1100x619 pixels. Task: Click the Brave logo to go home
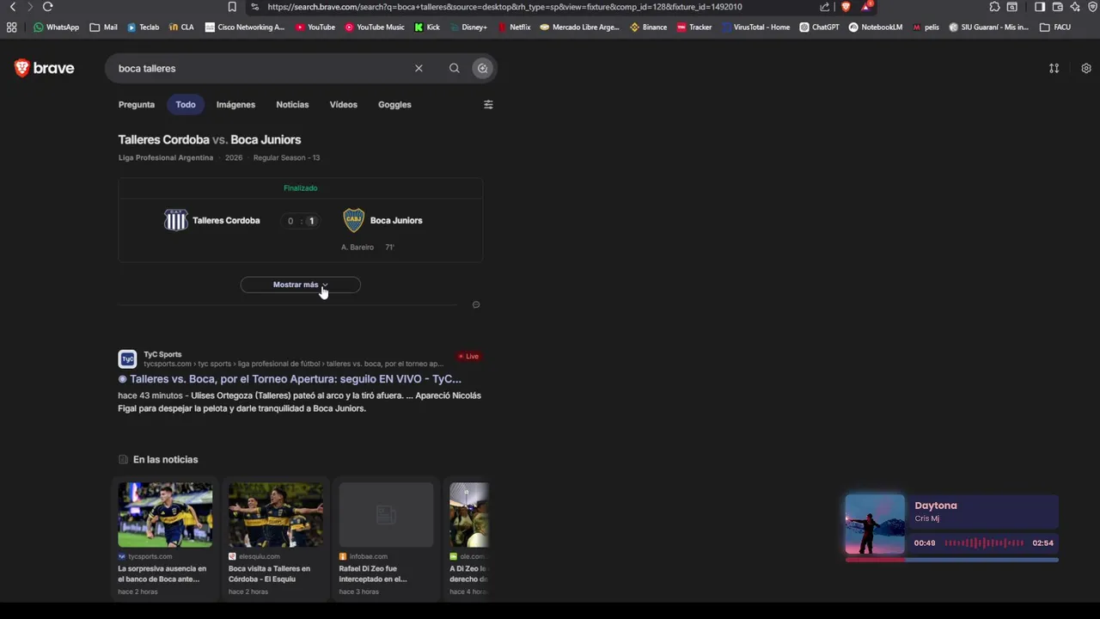[45, 68]
